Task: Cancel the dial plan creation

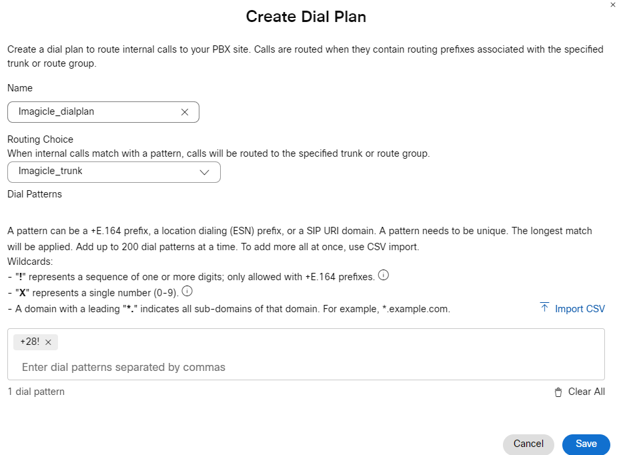Action: pos(528,444)
